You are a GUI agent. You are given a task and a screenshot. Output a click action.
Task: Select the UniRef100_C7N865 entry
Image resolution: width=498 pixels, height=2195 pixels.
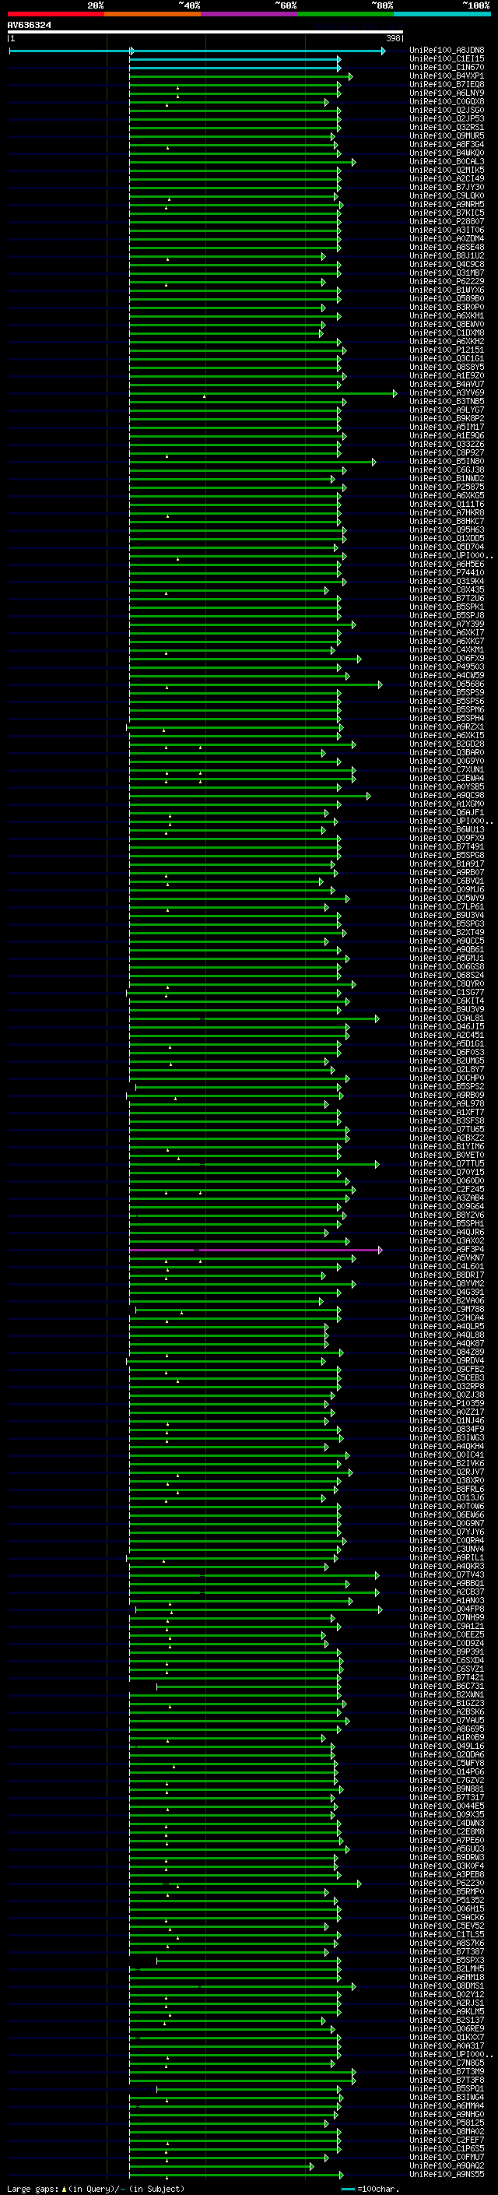[x=447, y=2063]
